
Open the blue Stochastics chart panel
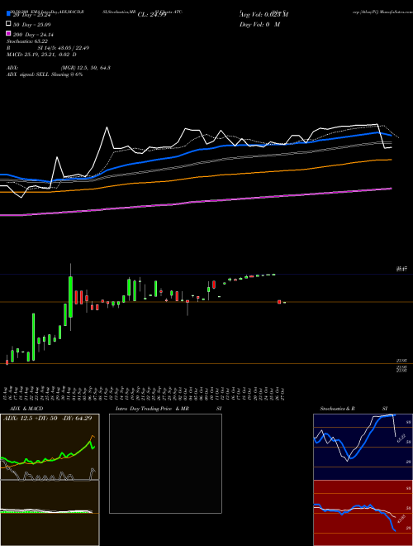click(363, 447)
